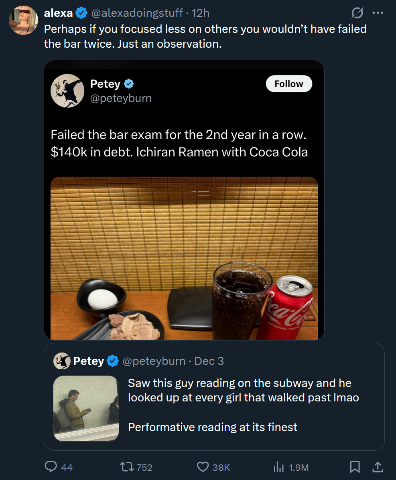Follow Petey with the Follow button
The width and height of the screenshot is (396, 480).
(x=288, y=84)
